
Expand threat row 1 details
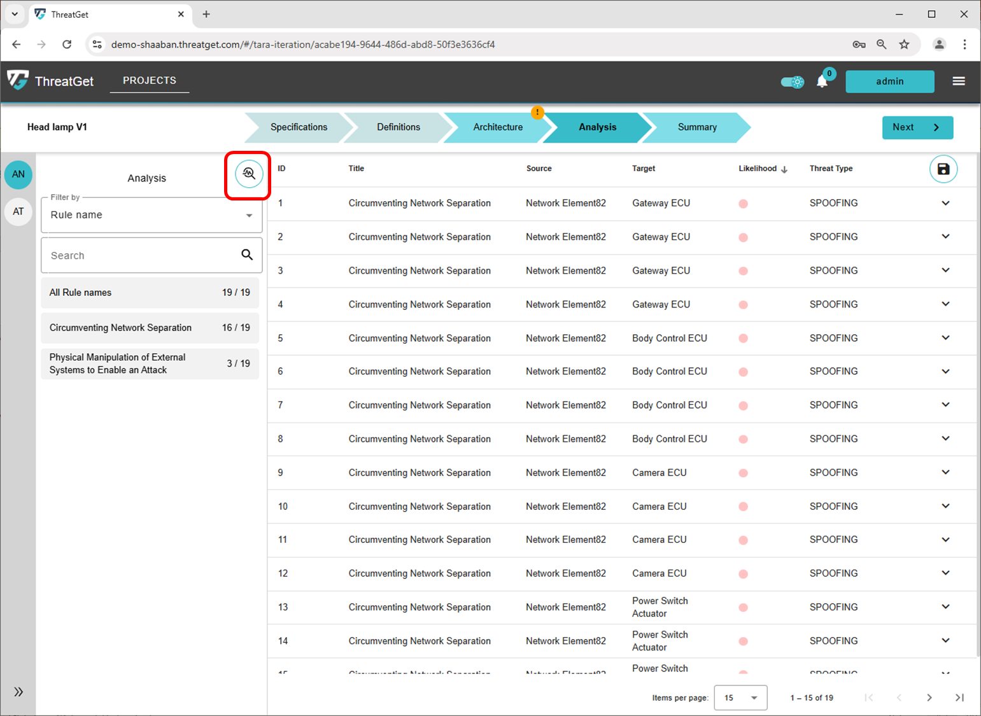click(x=945, y=203)
